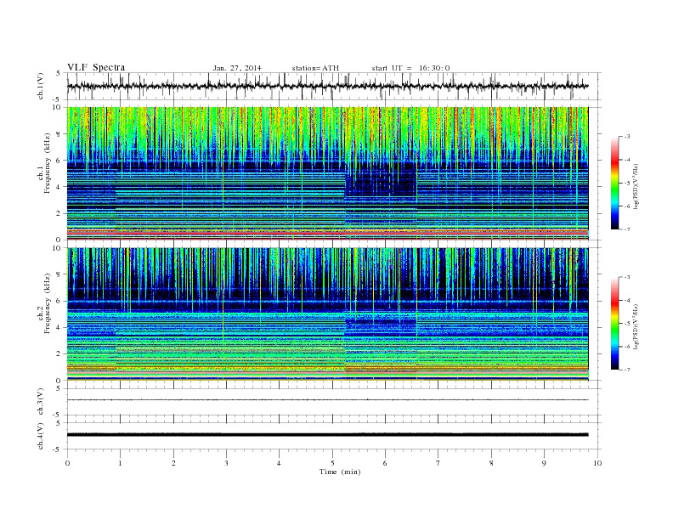Click the "5" tick on time axis

(332, 463)
